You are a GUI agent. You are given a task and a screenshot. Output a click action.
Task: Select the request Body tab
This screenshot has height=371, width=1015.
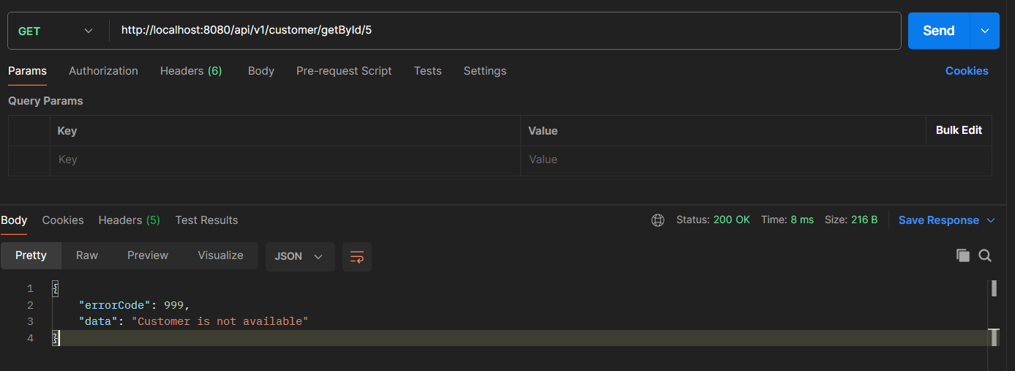(261, 71)
